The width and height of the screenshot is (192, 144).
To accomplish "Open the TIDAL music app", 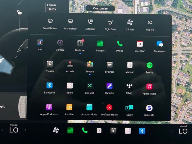I will (129, 86).
